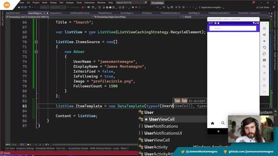The image size is (278, 156).
Task: Click the emulator back triangle icon
Action: click(265, 73)
